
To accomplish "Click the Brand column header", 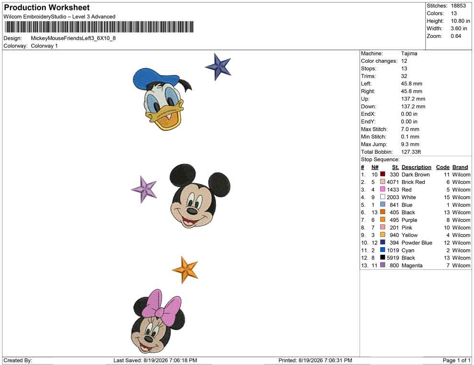I will click(x=460, y=167).
